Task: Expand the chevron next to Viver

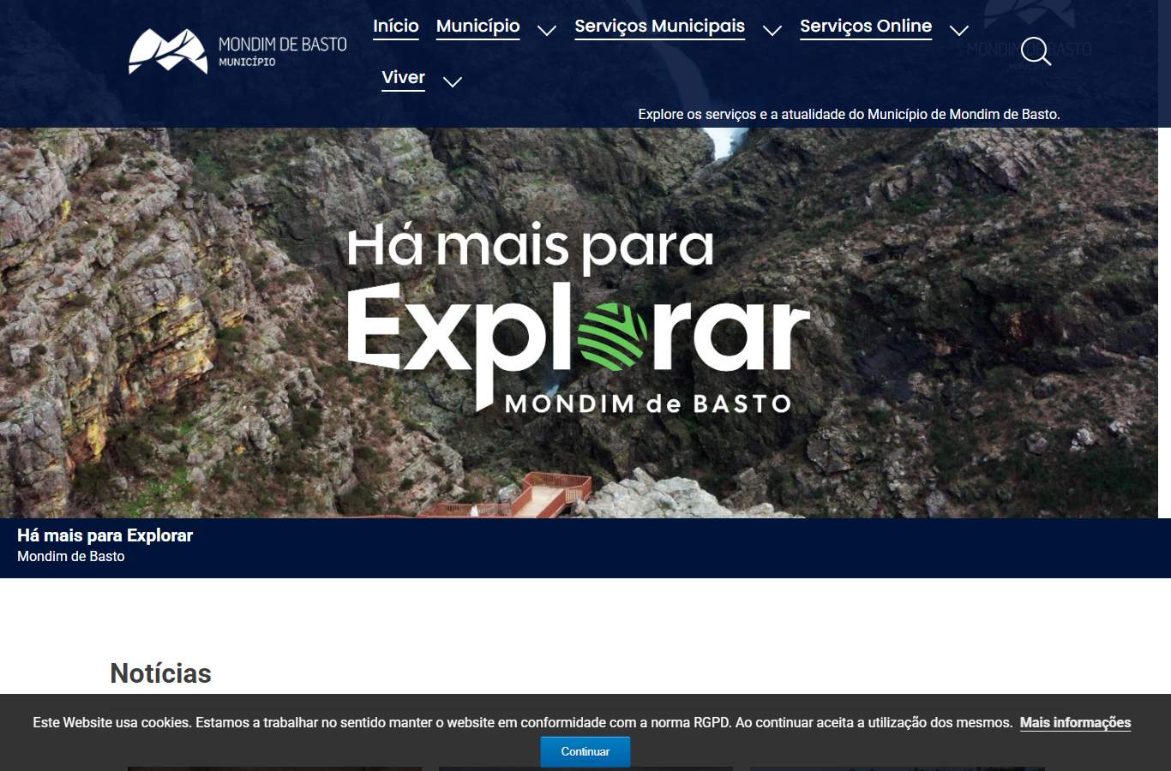Action: tap(452, 82)
